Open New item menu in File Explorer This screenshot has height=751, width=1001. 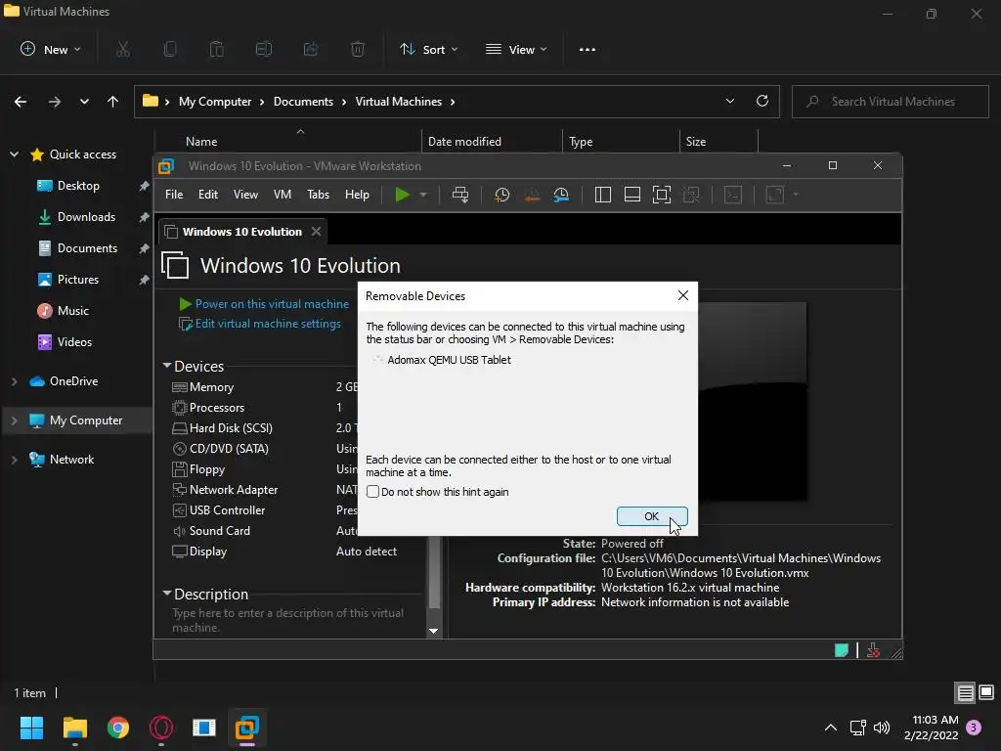click(51, 49)
